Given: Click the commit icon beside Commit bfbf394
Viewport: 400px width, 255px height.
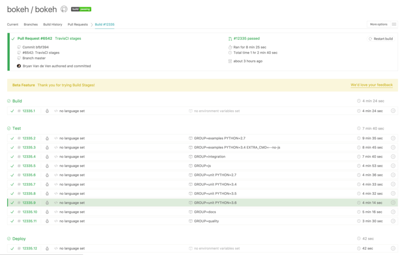Looking at the screenshot, I should coord(19,47).
